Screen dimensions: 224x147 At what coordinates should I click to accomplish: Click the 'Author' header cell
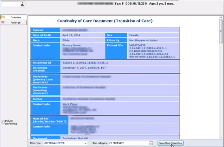click(x=45, y=99)
